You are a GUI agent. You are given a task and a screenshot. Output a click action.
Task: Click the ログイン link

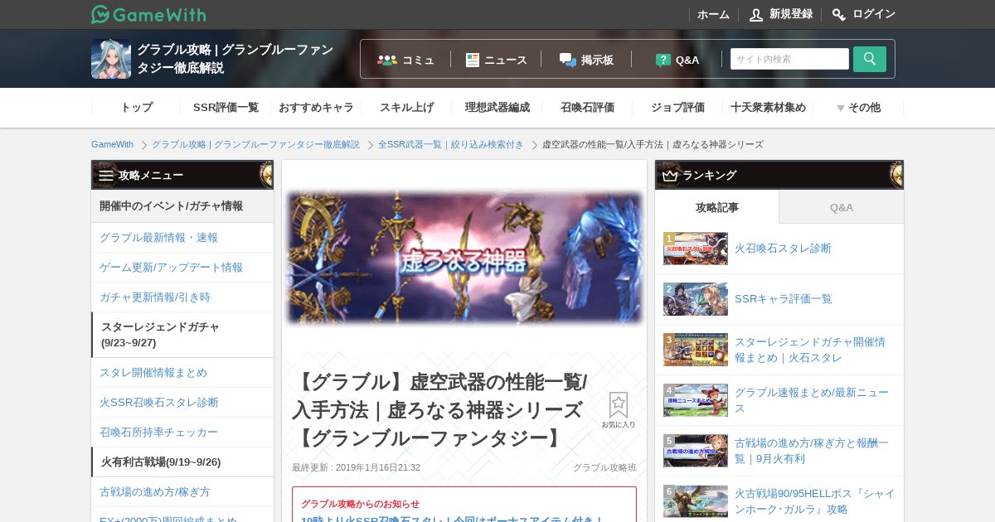click(x=874, y=15)
